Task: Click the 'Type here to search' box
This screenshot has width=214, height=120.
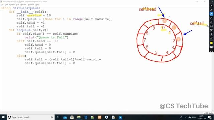Action: coord(30,117)
